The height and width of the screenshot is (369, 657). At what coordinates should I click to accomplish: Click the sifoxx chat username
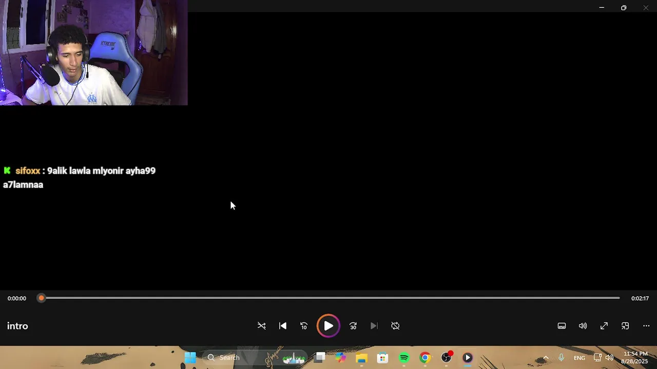[x=28, y=171]
